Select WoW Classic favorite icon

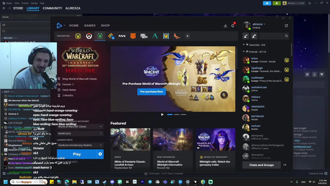[x=100, y=36]
